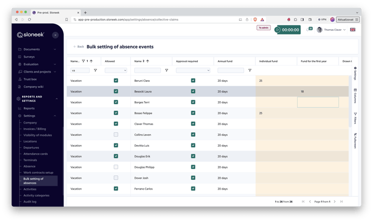Uncheck Approval required for Borges Terri
The width and height of the screenshot is (373, 222).
click(193, 102)
